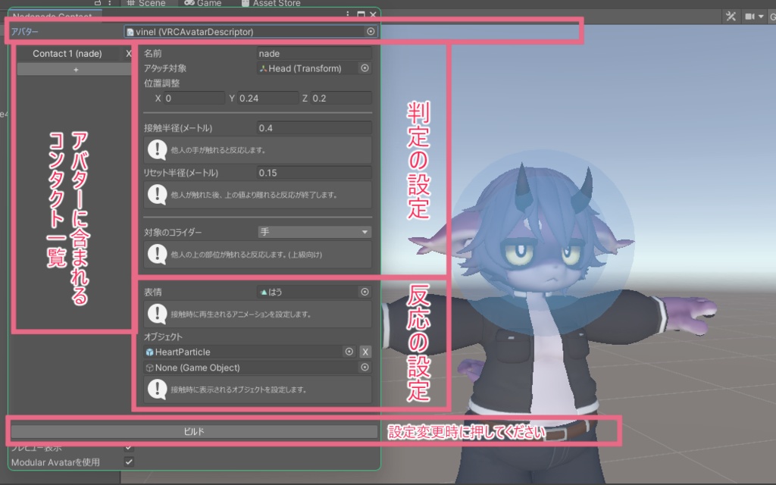Viewport: 776px width, 485px height.
Task: Open the object picker for Head (Transform)
Action: pyautogui.click(x=364, y=68)
